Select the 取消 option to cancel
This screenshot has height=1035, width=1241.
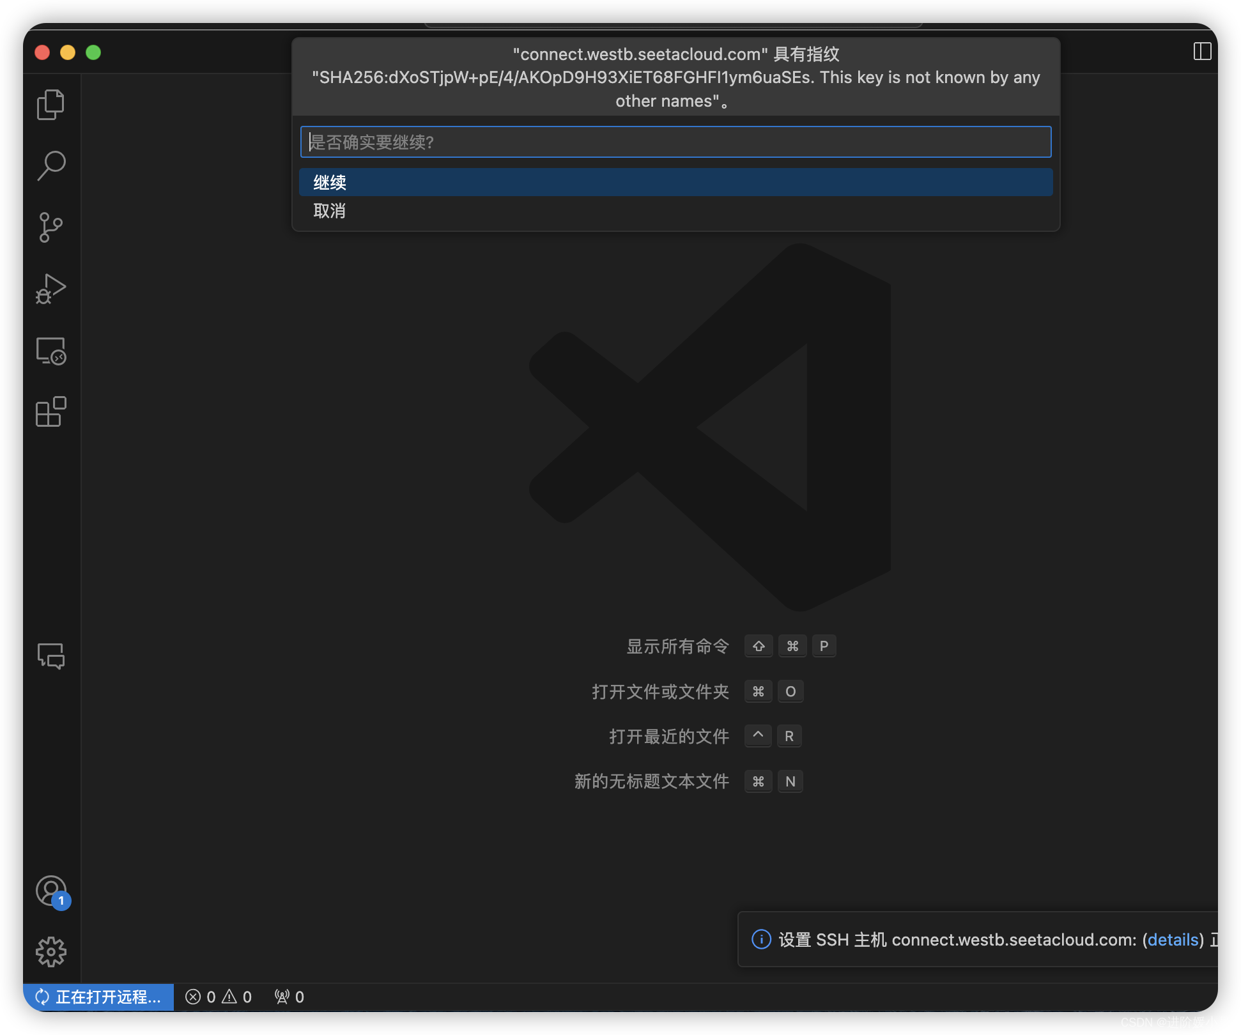[675, 211]
